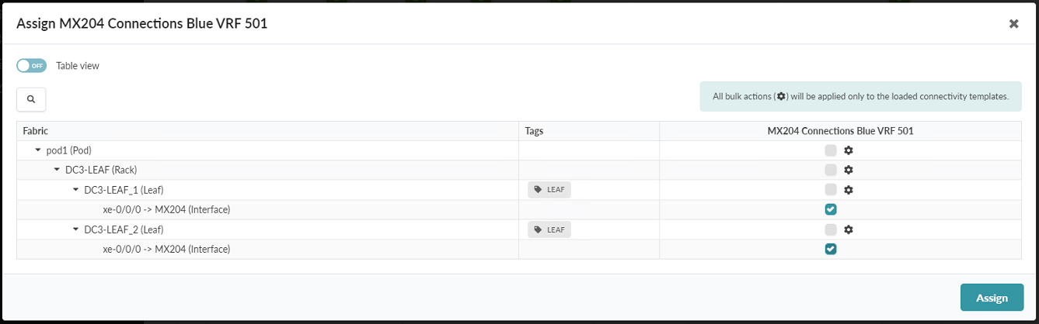The image size is (1039, 324).
Task: Open bulk actions gear for DC3-LEAF_1 row
Action: click(x=849, y=190)
